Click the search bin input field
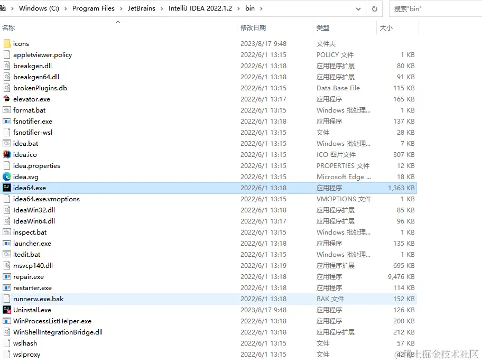The image size is (482, 363). click(x=437, y=8)
